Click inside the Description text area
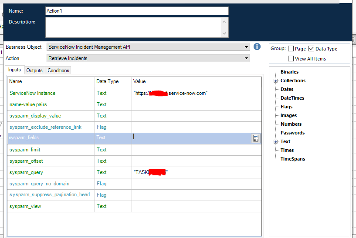The height and width of the screenshot is (238, 356). click(133, 27)
